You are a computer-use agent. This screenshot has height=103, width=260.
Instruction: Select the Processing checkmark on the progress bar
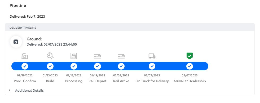click(x=74, y=66)
